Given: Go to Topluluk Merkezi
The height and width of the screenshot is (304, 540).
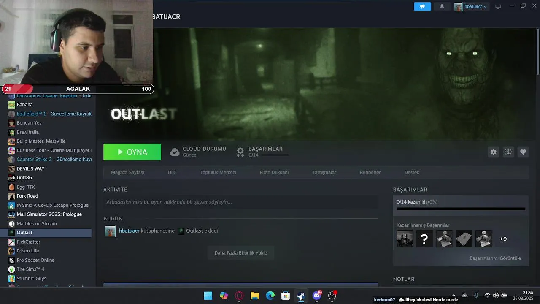Looking at the screenshot, I should click(218, 172).
